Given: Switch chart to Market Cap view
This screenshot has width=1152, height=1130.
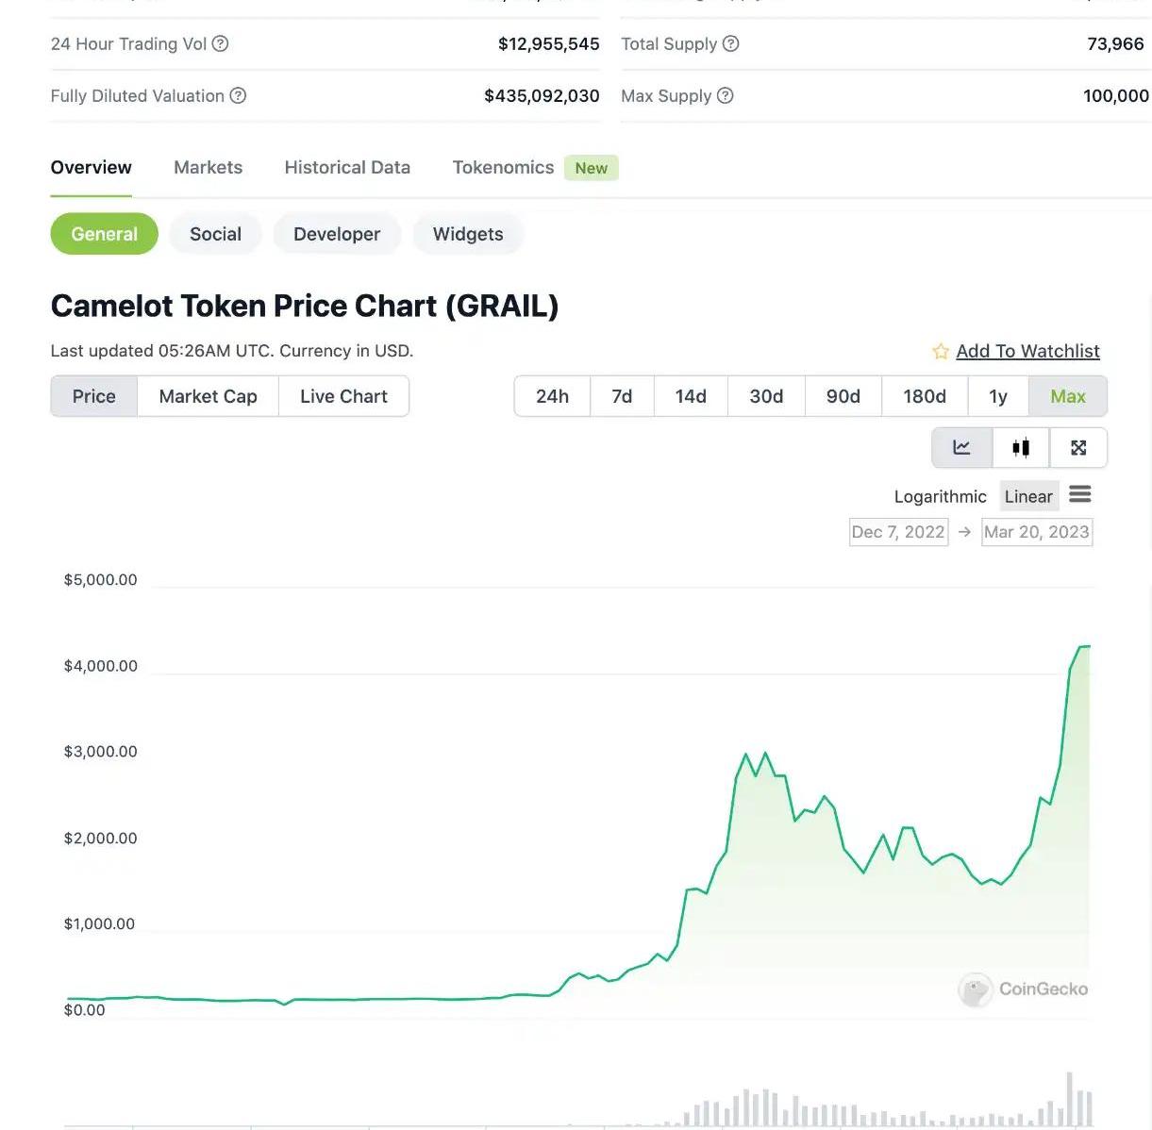Looking at the screenshot, I should coord(208,396).
